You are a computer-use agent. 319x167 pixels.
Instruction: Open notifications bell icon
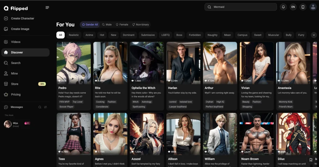(x=283, y=7)
